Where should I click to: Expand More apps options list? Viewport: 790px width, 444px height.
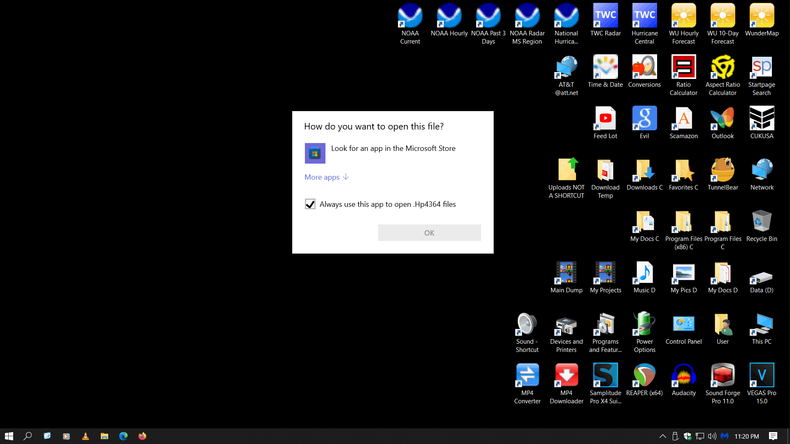tap(326, 176)
